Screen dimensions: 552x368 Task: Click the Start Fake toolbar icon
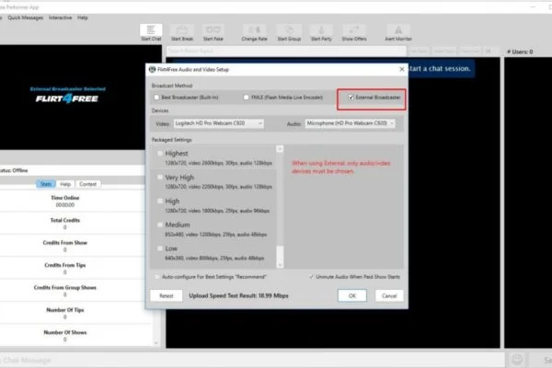tap(213, 33)
